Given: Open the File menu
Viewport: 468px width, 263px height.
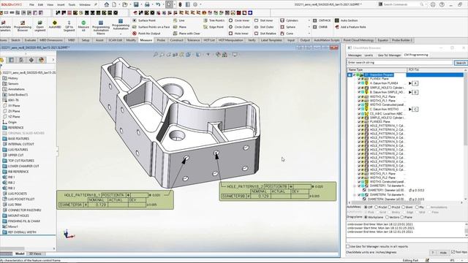Looking at the screenshot, I should 31,5.
